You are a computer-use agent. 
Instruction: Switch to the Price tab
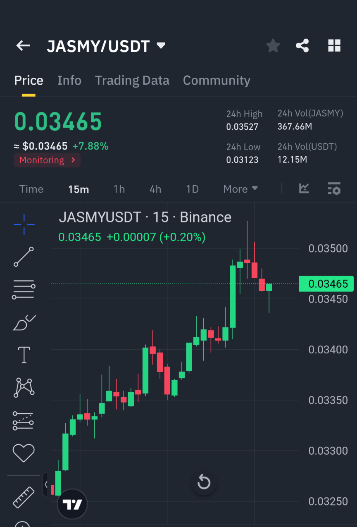coord(29,80)
